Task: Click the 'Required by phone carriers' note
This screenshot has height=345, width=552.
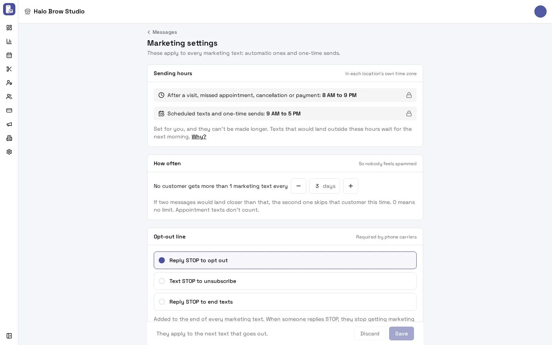Action: tap(386, 237)
